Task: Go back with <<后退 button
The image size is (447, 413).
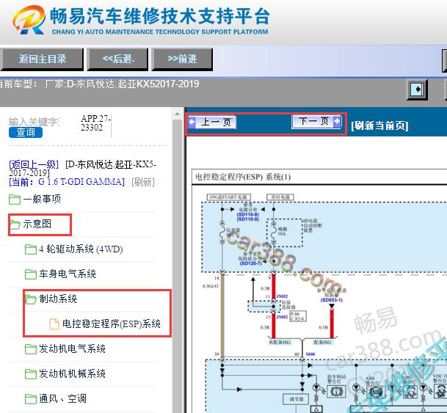Action: [x=117, y=59]
